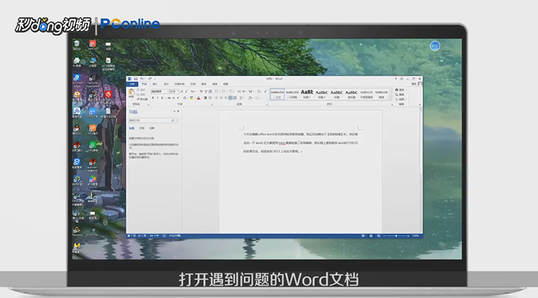The image size is (538, 298).
Task: Switch to the Pages tab in Navigation pane
Action: coord(142,128)
